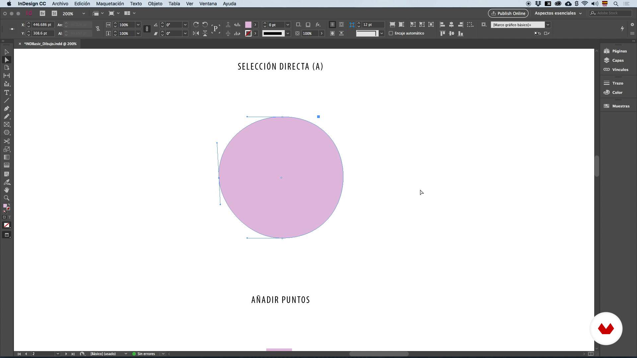The width and height of the screenshot is (637, 358).
Task: Select the Eyedropper tool
Action: point(7,182)
